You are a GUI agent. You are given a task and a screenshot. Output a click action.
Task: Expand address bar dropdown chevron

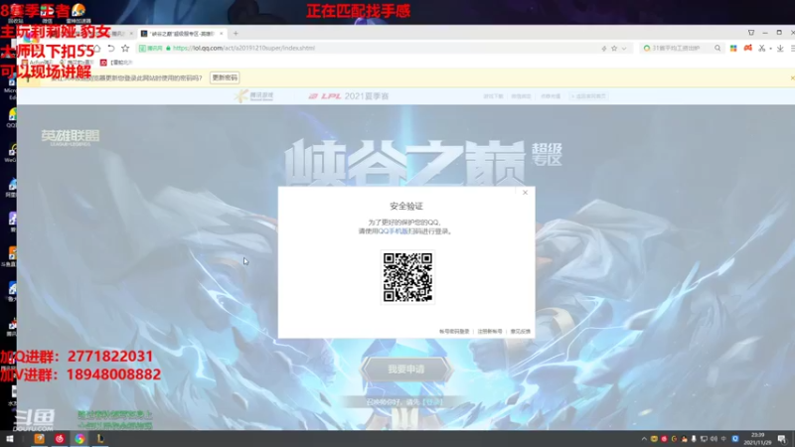point(624,49)
